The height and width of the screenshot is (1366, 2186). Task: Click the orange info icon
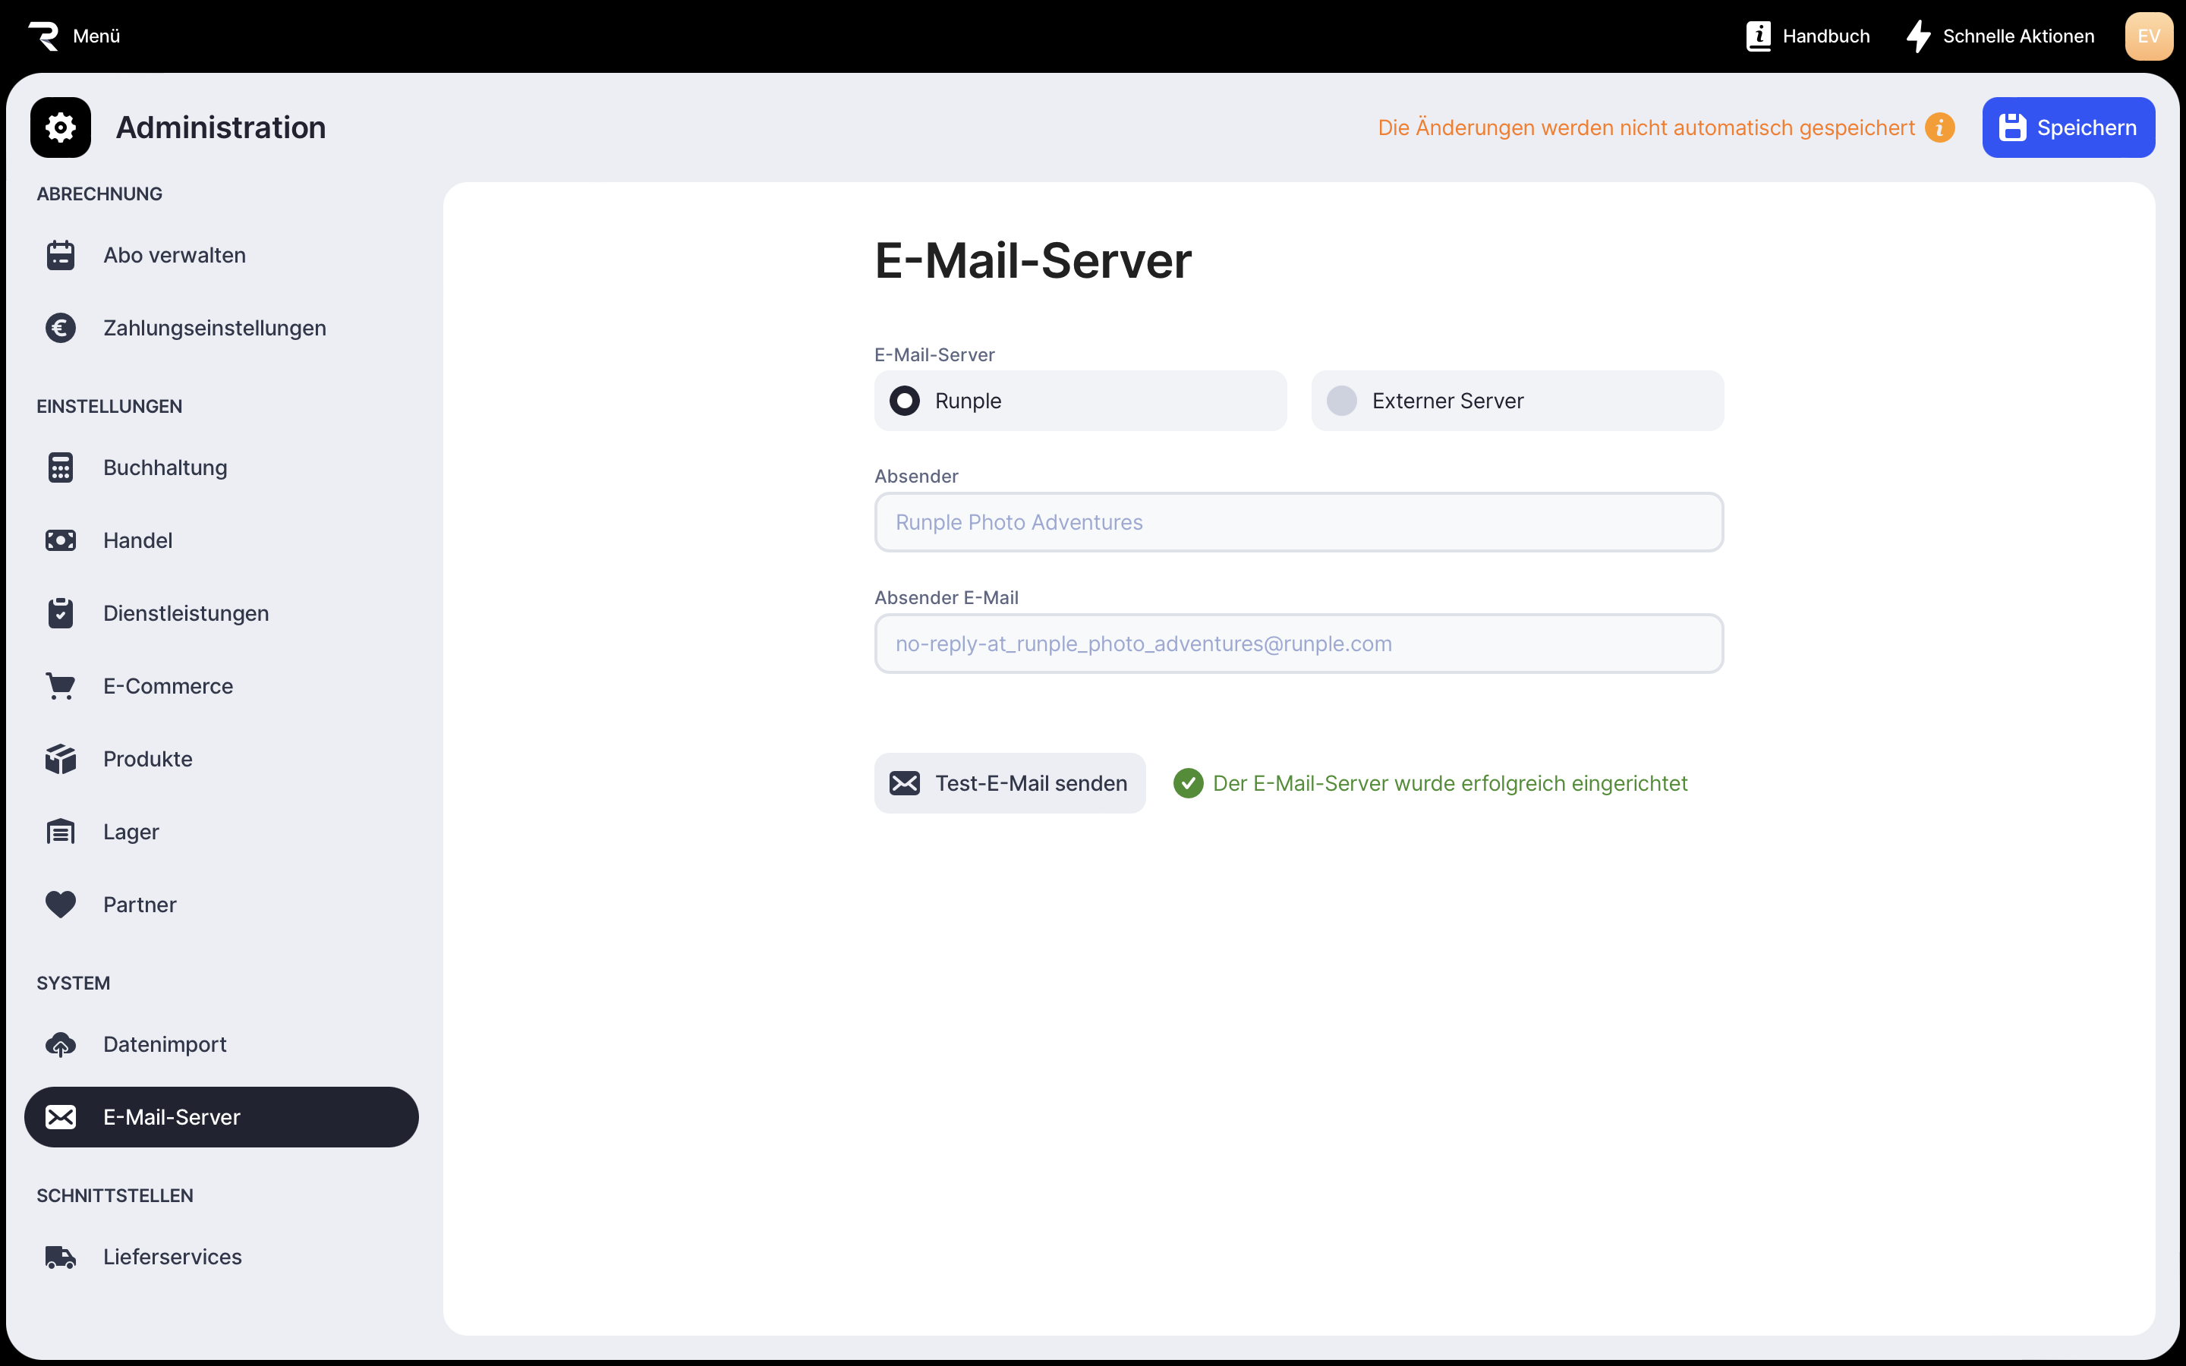[x=1939, y=127]
